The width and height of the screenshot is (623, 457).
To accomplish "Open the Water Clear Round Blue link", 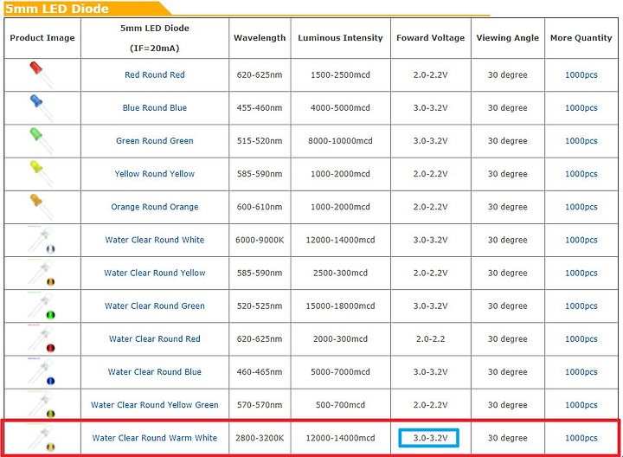I will click(x=155, y=371).
